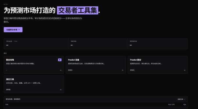Click the 按盘口做市得分排序 description on 积分市场 card
The width and height of the screenshot is (198, 109).
coord(20,64)
